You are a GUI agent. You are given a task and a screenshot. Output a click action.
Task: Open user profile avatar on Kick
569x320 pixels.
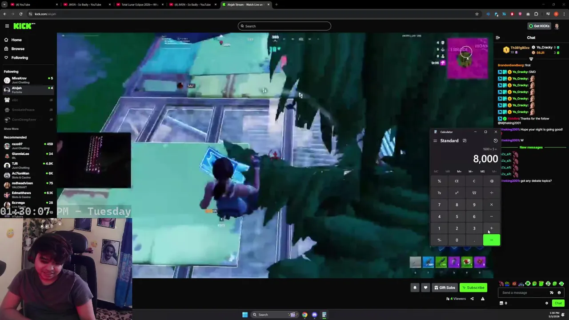click(557, 26)
